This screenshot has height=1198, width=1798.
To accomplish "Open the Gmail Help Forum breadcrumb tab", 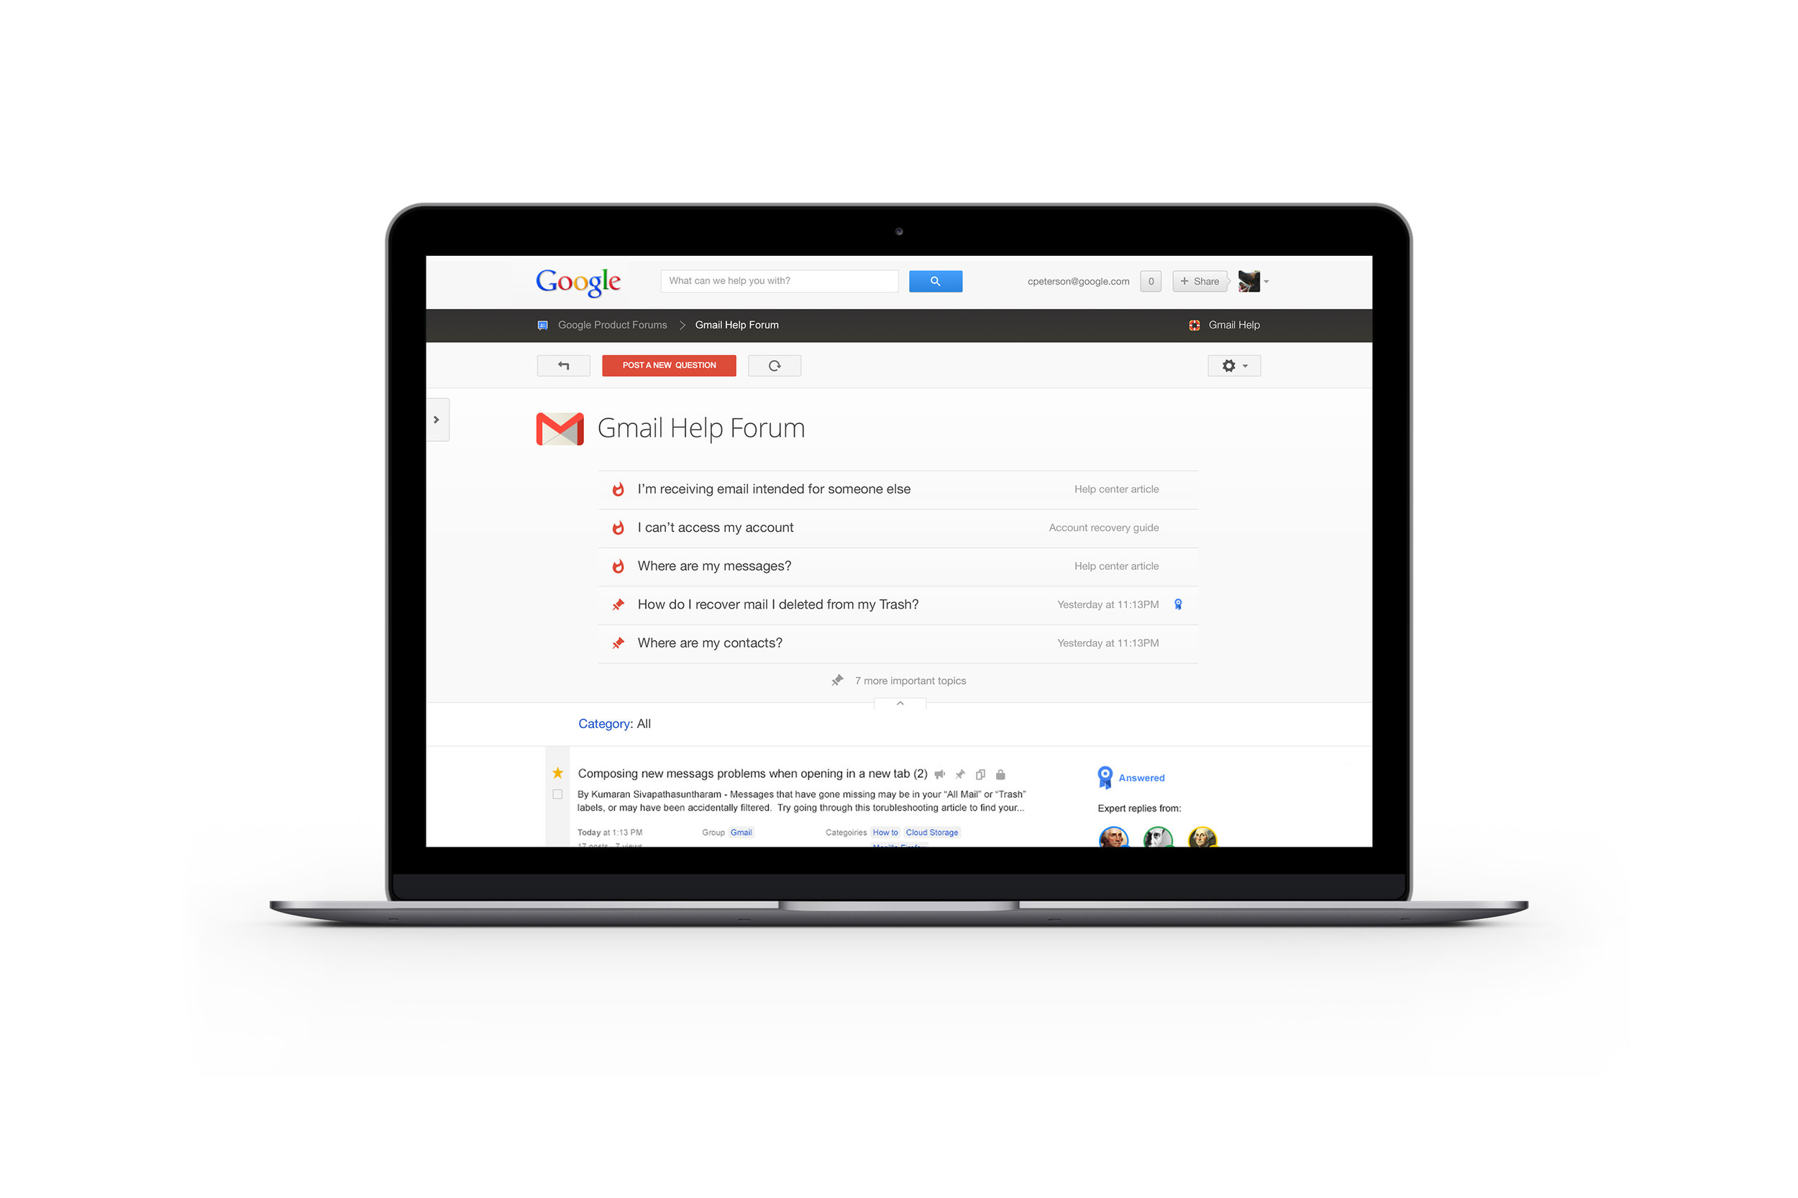I will click(736, 325).
